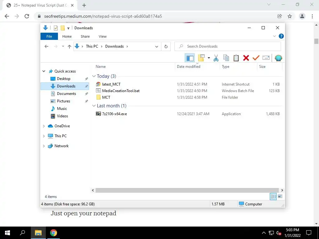This screenshot has height=239, width=319.
Task: Select Desktop in the navigation pane
Action: pyautogui.click(x=64, y=79)
